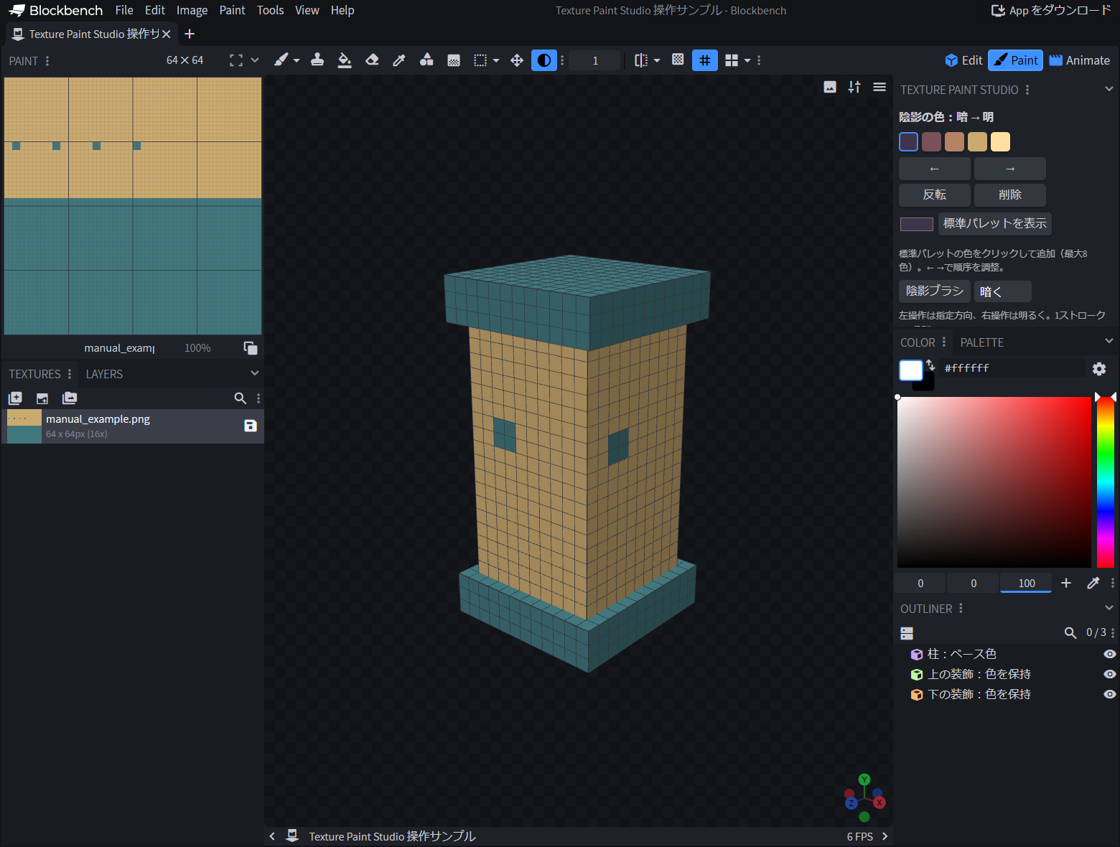Viewport: 1120px width, 847px height.
Task: Toggle the brush opacity half-circle button
Action: click(544, 60)
